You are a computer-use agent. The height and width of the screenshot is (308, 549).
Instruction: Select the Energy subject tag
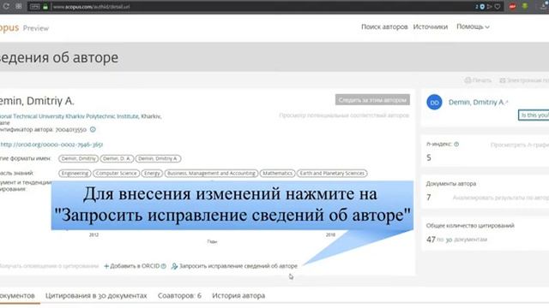pos(152,173)
